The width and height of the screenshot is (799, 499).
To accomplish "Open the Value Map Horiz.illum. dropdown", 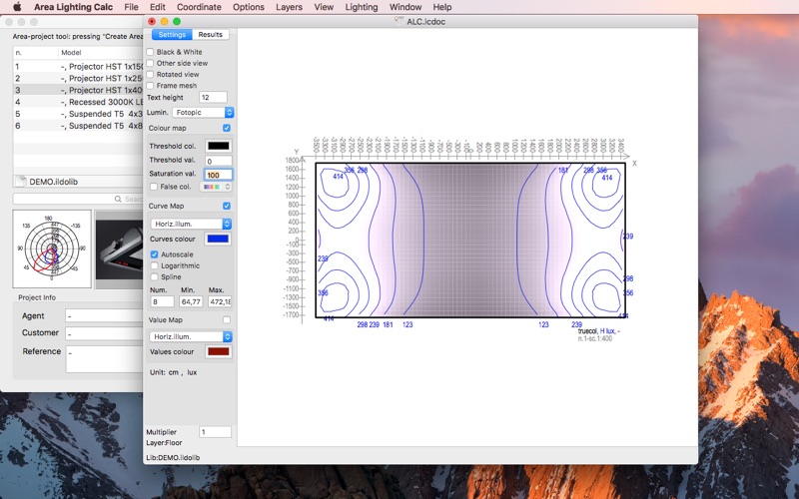I will tap(191, 336).
